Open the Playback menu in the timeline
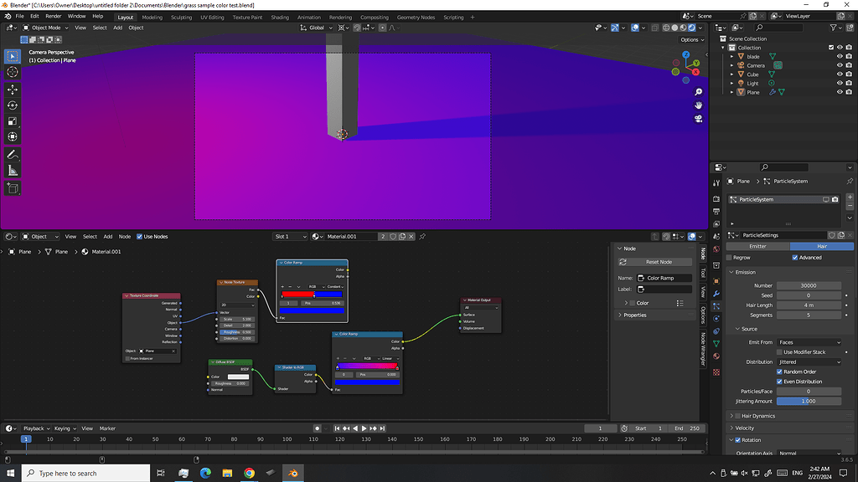This screenshot has width=858, height=482. point(36,428)
